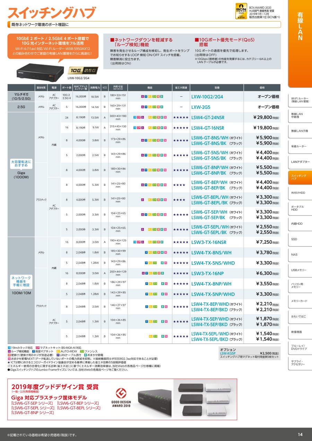
Task: Click the 背面マグネット legend icon
Action: point(33,351)
